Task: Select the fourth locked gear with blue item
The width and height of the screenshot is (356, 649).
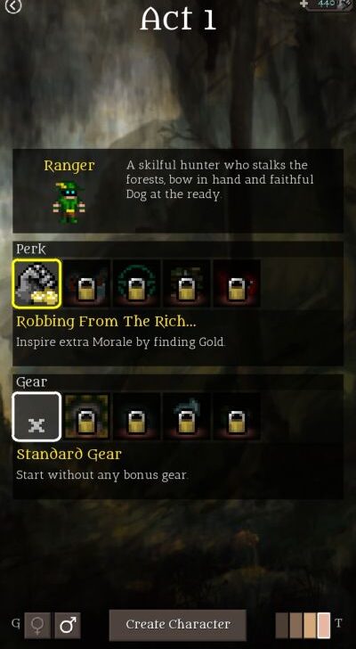Action: pyautogui.click(x=187, y=417)
